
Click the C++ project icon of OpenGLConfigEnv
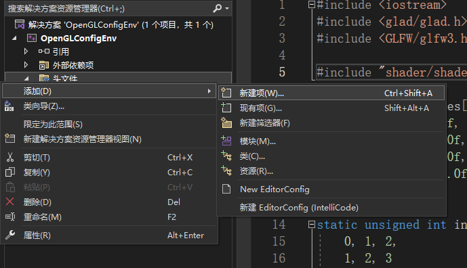(x=32, y=38)
